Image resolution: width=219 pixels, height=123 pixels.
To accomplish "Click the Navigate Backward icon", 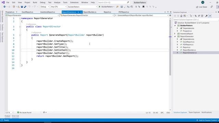I will [x=4, y=7].
